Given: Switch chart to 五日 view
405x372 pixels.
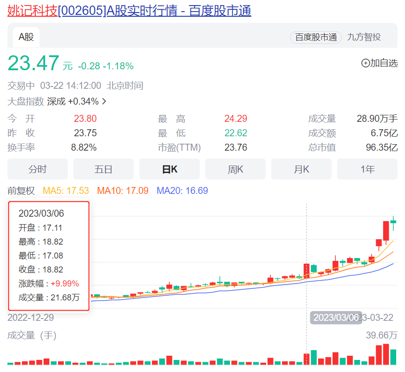Looking at the screenshot, I should pos(104,169).
